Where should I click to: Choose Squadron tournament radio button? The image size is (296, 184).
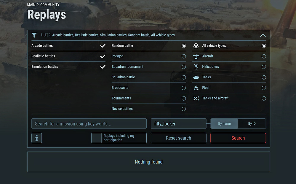point(184,67)
